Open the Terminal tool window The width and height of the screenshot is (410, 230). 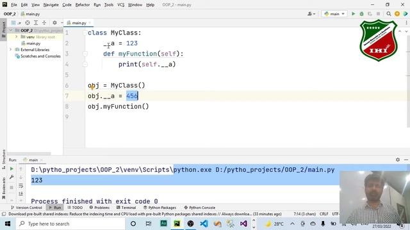pyautogui.click(x=126, y=208)
